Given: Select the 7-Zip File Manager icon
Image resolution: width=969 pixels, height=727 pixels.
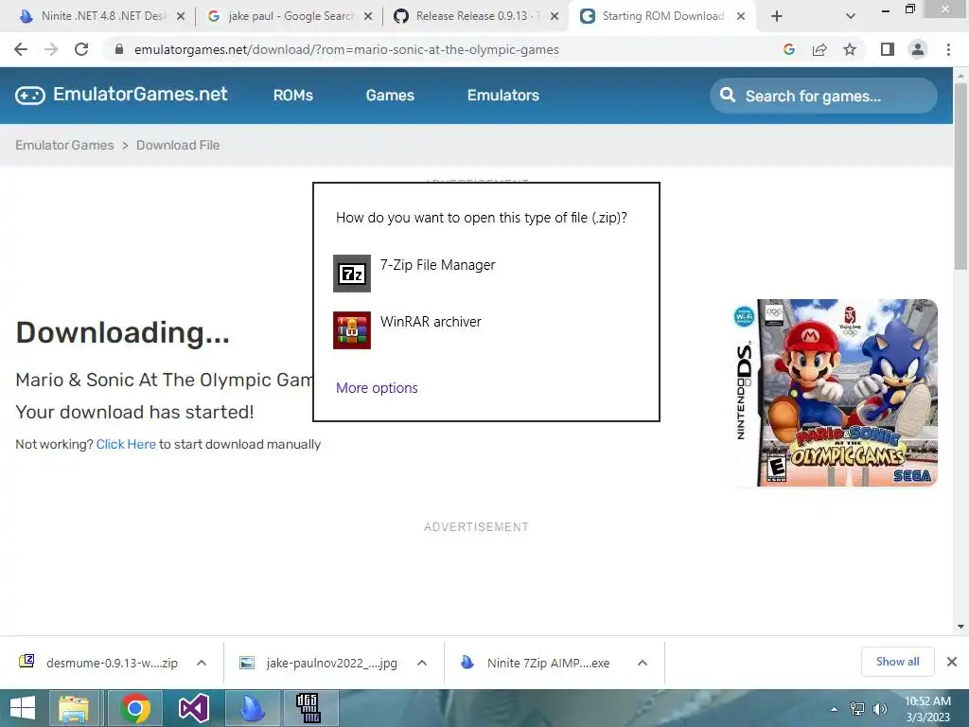Looking at the screenshot, I should [x=352, y=274].
